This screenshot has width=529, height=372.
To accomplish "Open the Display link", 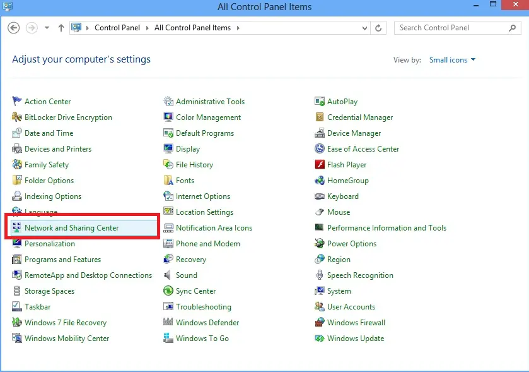I will 188,149.
